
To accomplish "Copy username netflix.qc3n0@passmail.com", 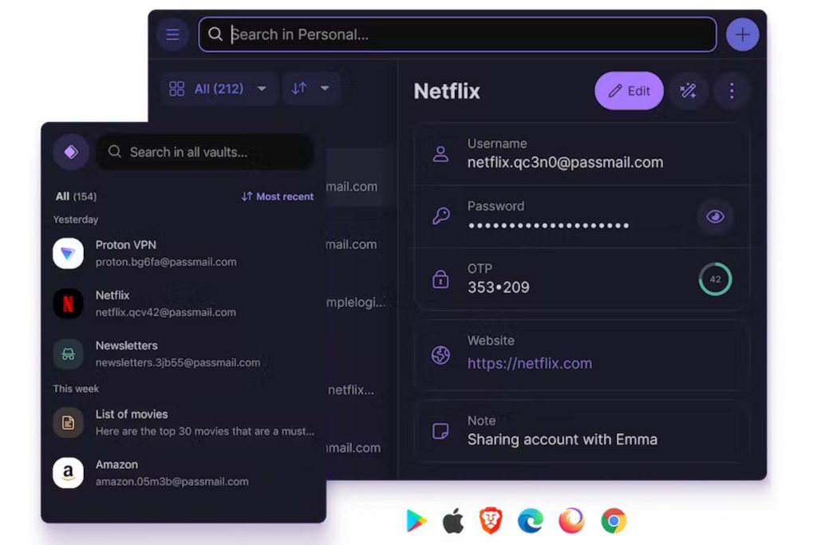I will pos(565,163).
